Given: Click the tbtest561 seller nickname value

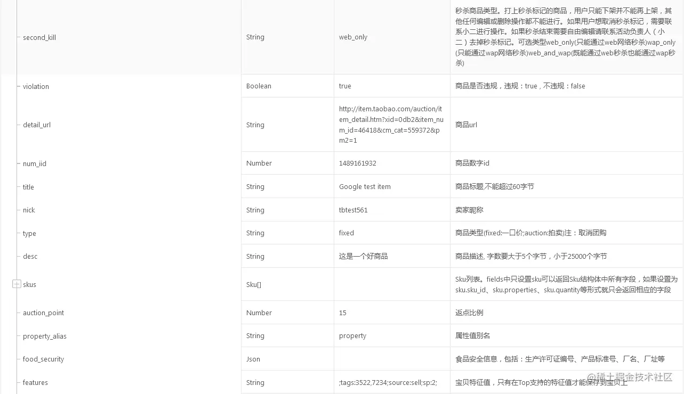Looking at the screenshot, I should [x=352, y=209].
